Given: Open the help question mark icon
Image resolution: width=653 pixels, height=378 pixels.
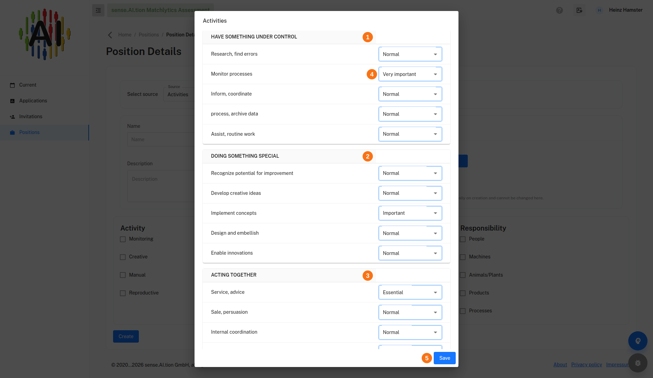Looking at the screenshot, I should coord(560,10).
